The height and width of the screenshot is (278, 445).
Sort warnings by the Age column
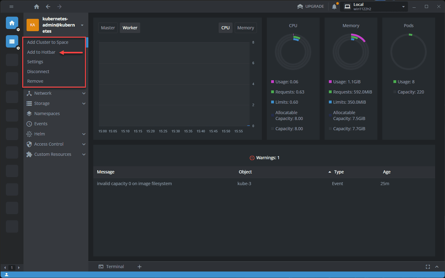coord(387,172)
